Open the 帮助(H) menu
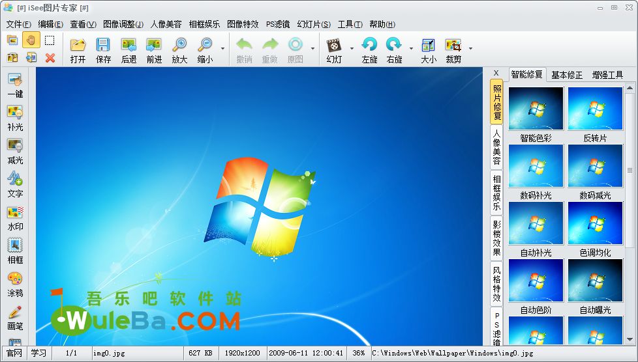Image resolution: width=638 pixels, height=362 pixels. (x=382, y=24)
